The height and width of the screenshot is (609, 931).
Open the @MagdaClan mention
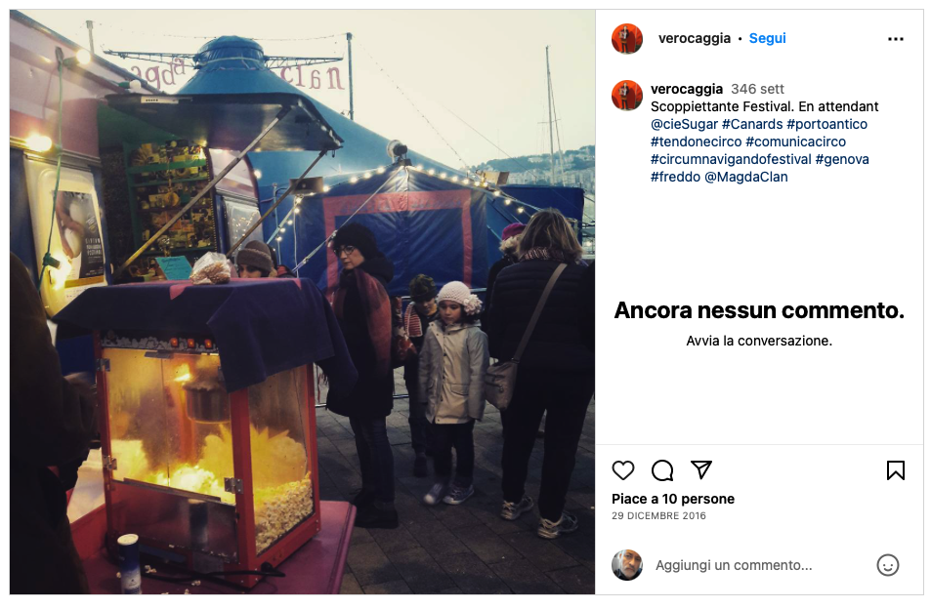(745, 177)
